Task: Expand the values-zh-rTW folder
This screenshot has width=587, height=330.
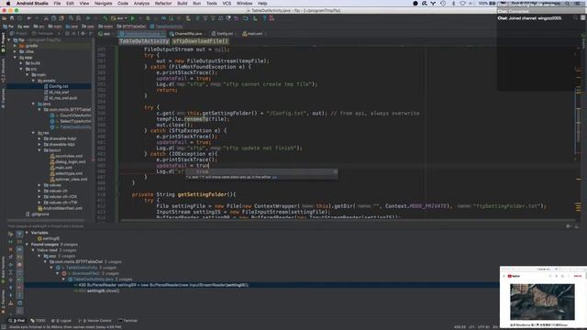Action: coord(39,203)
